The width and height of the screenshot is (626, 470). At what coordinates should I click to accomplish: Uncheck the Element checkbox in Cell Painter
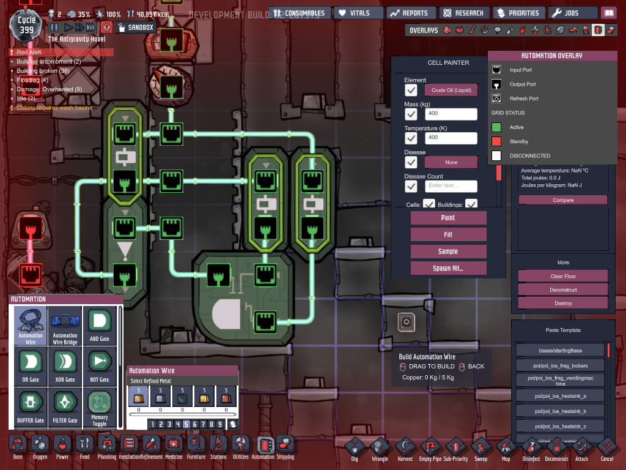point(411,91)
